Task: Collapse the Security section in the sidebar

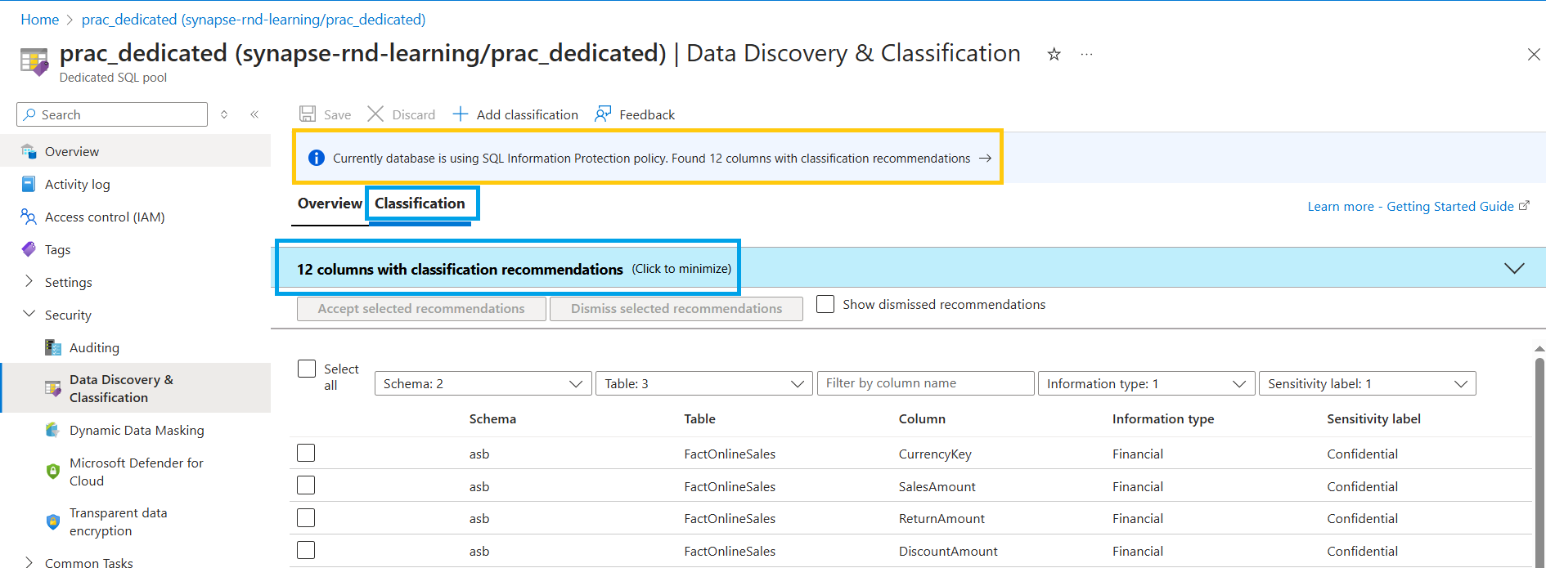Action: [x=29, y=314]
